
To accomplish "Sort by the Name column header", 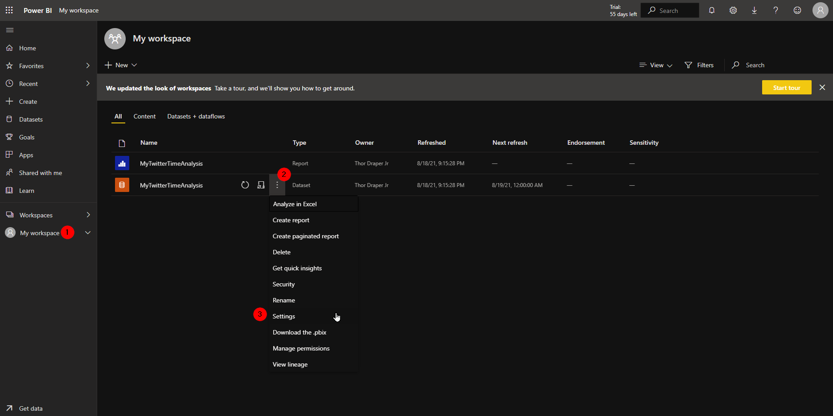I will pos(149,143).
